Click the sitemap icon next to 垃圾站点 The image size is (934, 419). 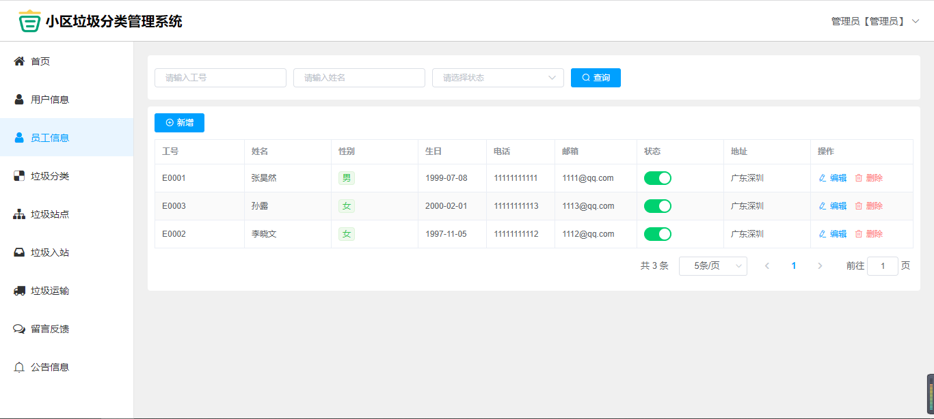tap(19, 214)
